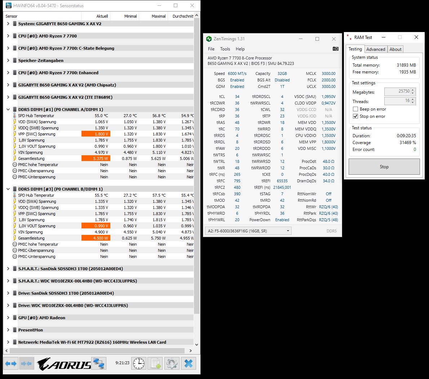Click the status icon beside DIMM #3 PMIC-Überspannung
429x379 pixels.
click(x=14, y=250)
